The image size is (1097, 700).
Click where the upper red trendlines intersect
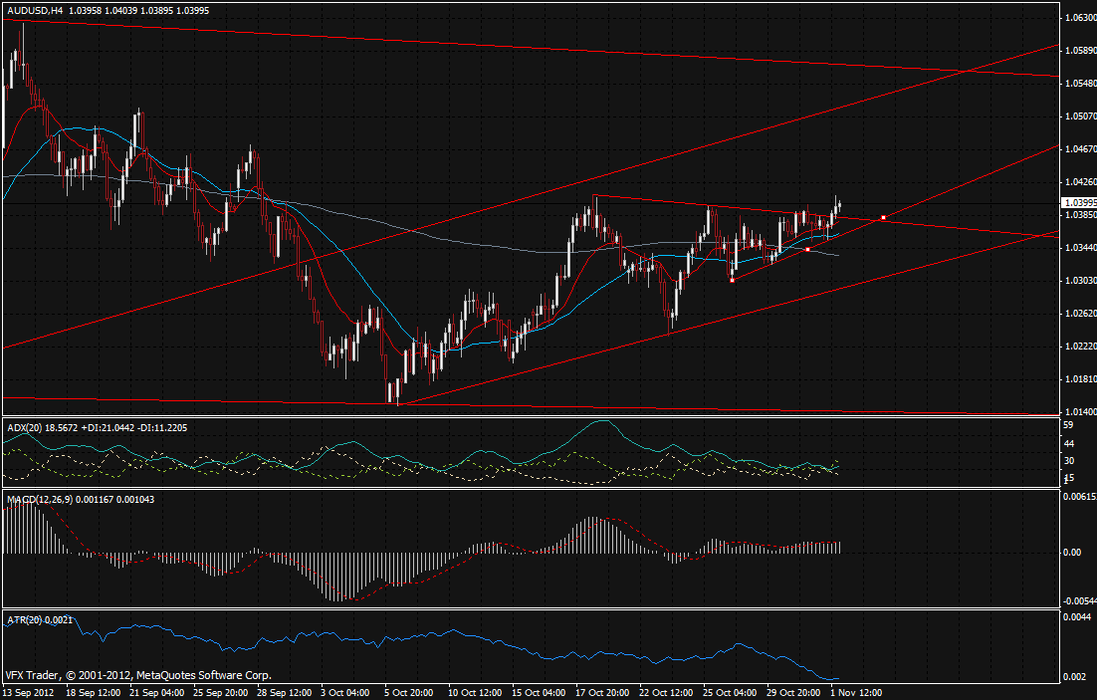964,72
